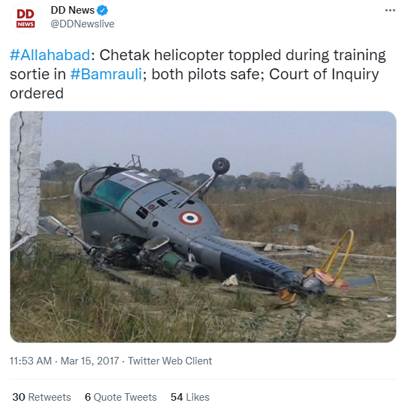
Task: Click the 'Quote Tweets' label text
Action: click(125, 397)
